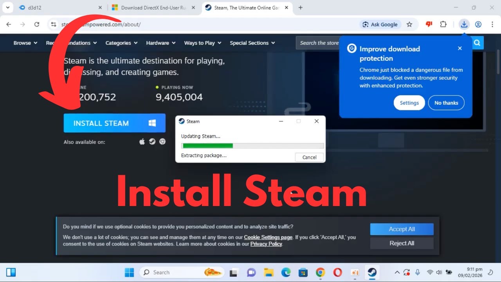Open Microsoft Store from the taskbar
Viewport: 501px width, 282px height.
tap(303, 272)
